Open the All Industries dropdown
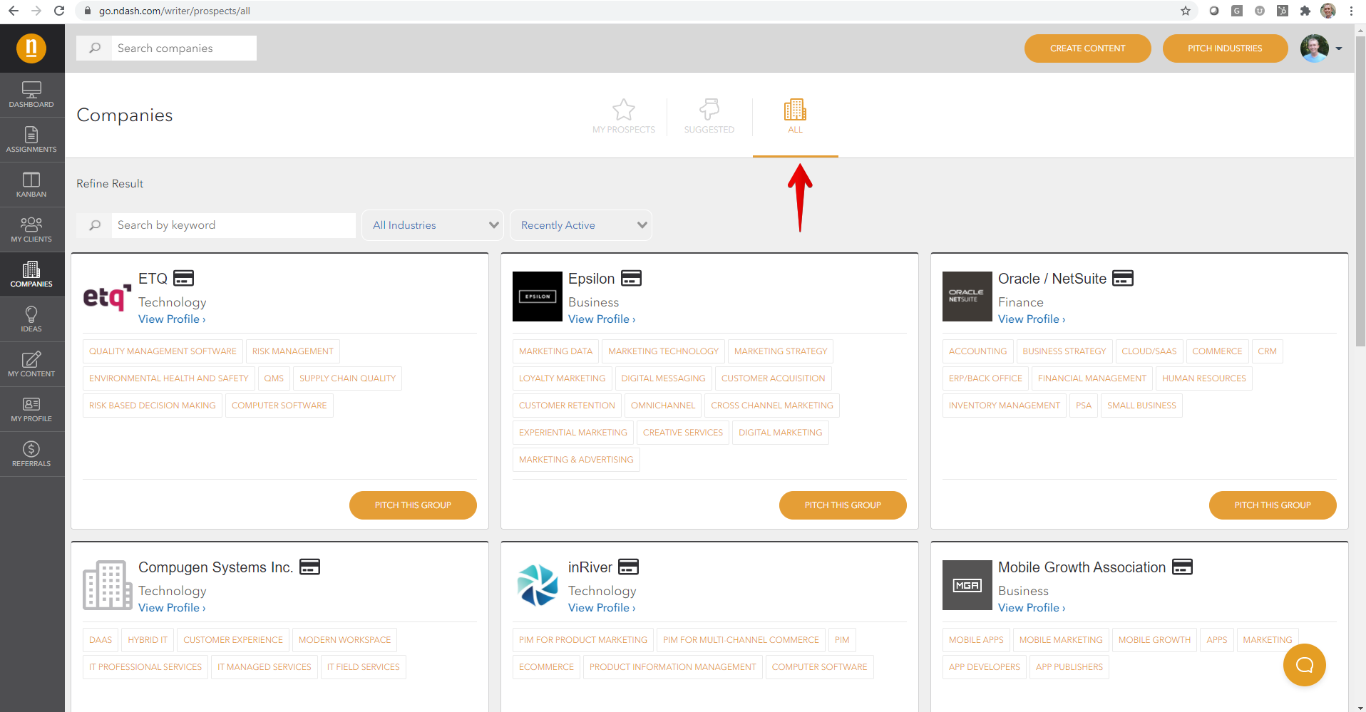The width and height of the screenshot is (1366, 712). (432, 225)
